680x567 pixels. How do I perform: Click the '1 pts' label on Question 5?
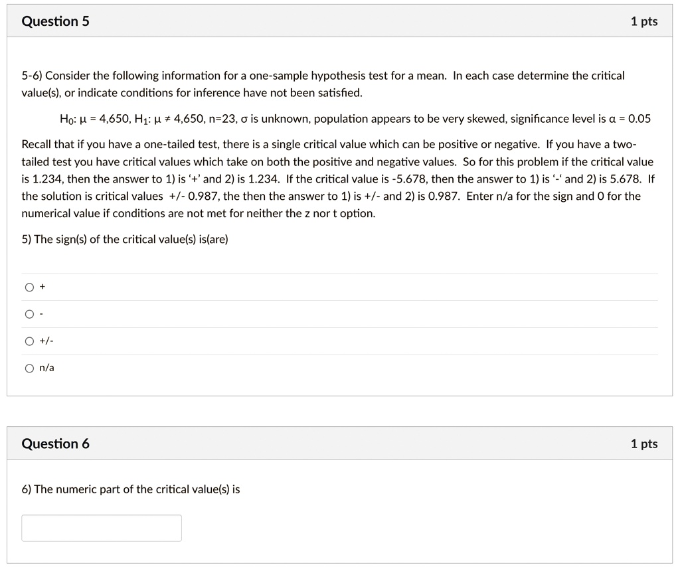(643, 21)
